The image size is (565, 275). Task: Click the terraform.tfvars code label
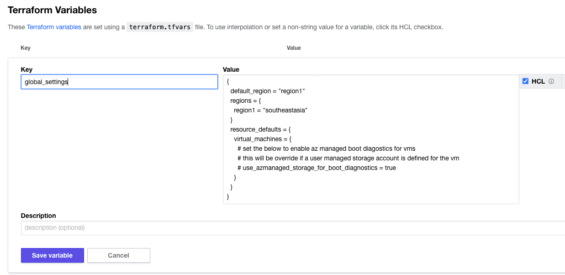click(159, 27)
